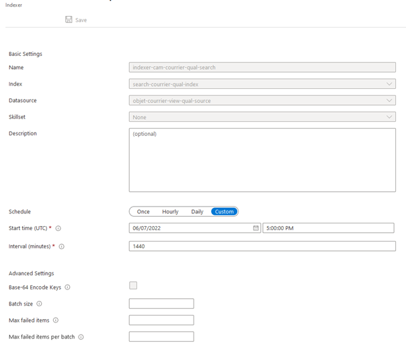
Task: Click into the Description text area
Action: point(262,160)
